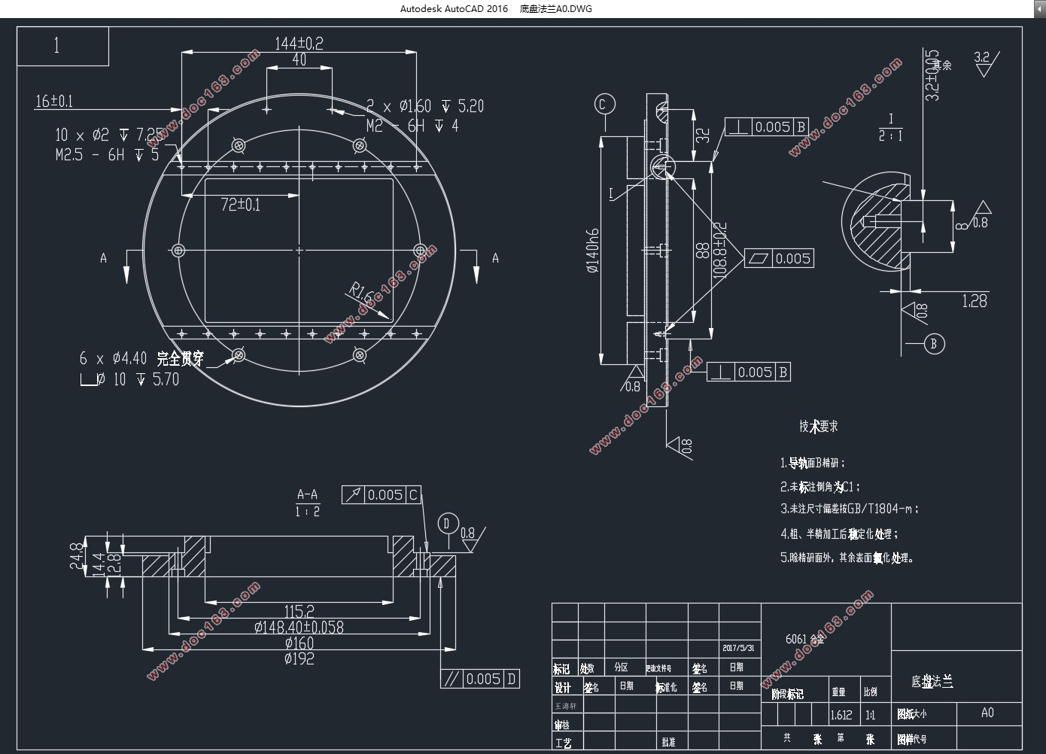This screenshot has height=754, width=1046.
Task: Select the upper perpendicularity 0.005 B frame
Action: tap(766, 127)
